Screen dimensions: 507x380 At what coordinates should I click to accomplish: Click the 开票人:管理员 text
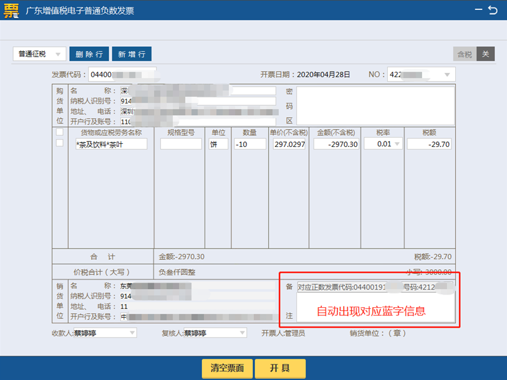point(283,333)
